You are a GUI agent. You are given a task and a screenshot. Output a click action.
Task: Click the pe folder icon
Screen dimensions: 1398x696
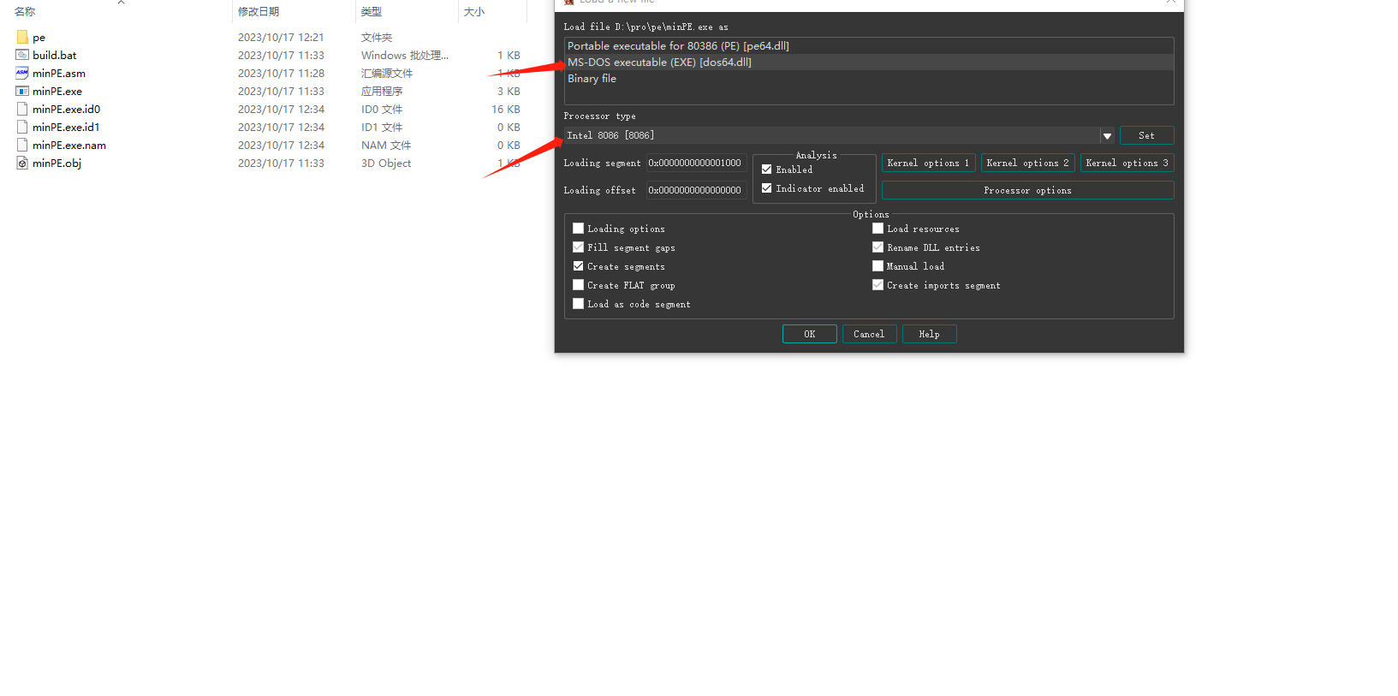pyautogui.click(x=22, y=38)
